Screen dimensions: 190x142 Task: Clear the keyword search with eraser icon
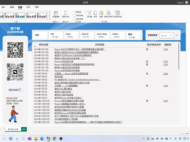pos(177,35)
